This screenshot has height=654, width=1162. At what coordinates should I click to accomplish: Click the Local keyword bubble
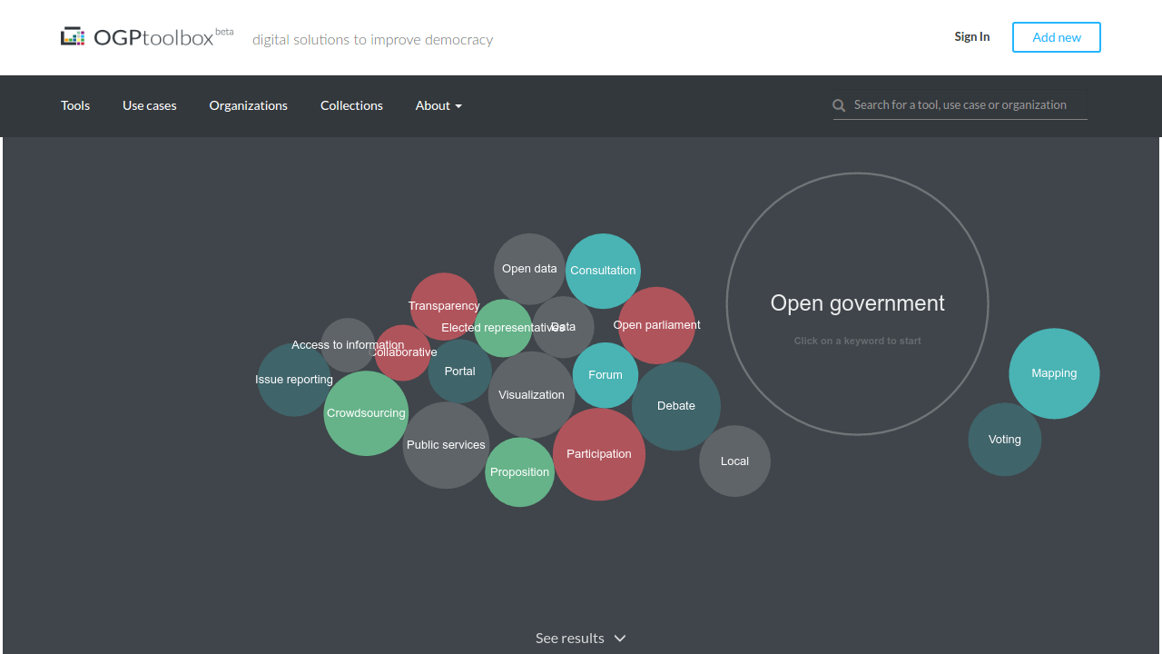735,461
